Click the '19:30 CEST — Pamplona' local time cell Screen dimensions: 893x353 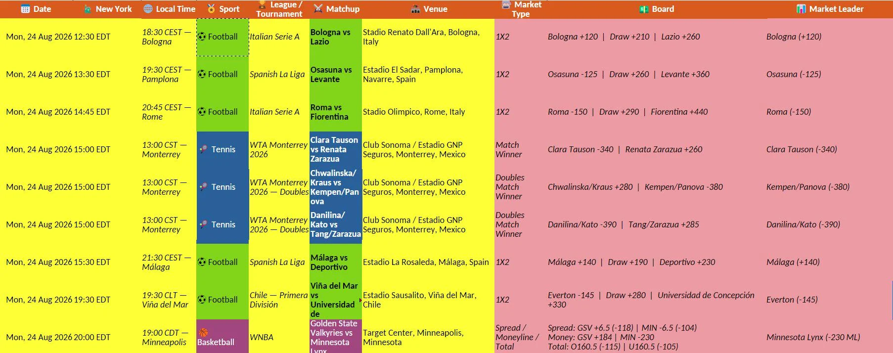point(169,74)
